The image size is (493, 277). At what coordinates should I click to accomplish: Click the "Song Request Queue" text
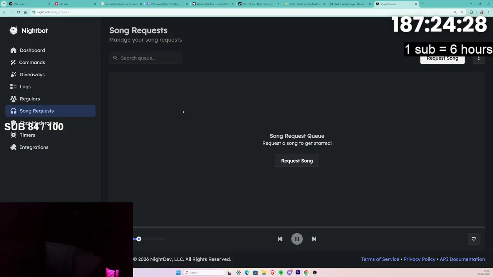(297, 136)
